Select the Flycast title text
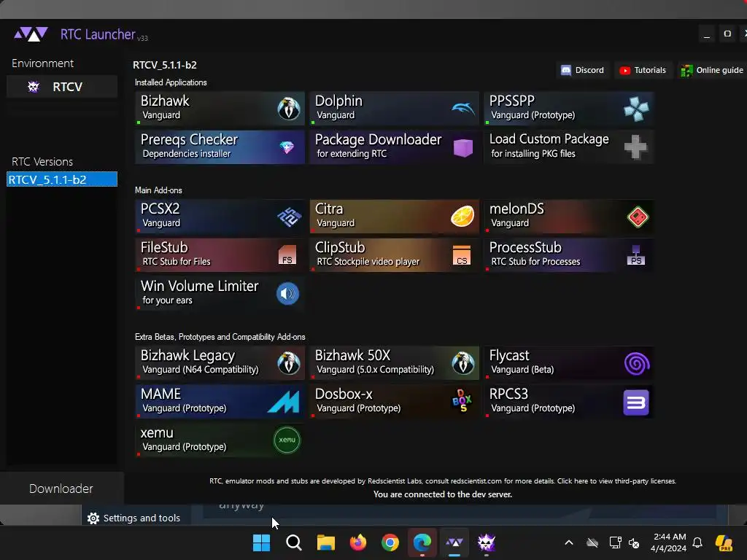This screenshot has height=560, width=747. pyautogui.click(x=509, y=356)
